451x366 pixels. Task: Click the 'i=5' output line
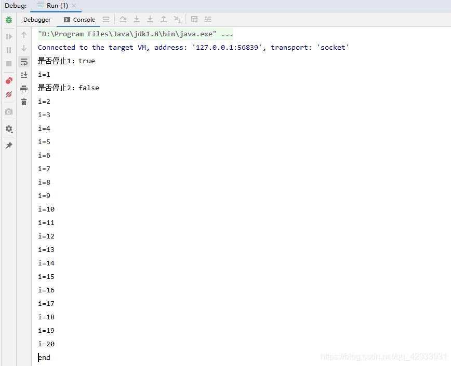click(44, 142)
